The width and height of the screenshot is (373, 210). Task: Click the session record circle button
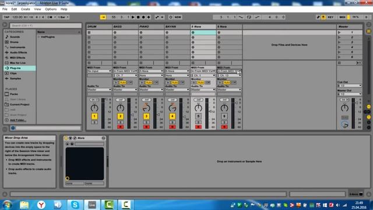pos(171,17)
